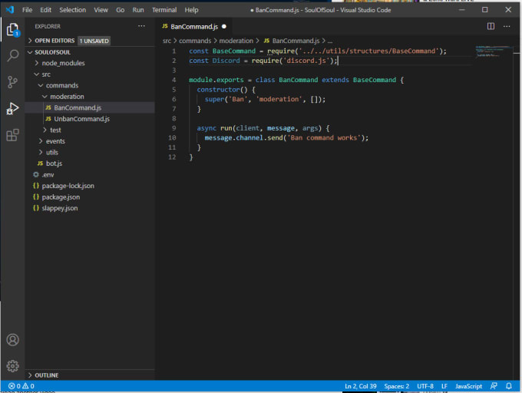Place cursor on line 10 message.channel.send
Screen dimensions: 522x393
(243, 137)
